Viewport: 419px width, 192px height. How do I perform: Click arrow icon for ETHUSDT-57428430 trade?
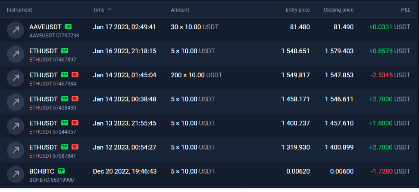16,102
